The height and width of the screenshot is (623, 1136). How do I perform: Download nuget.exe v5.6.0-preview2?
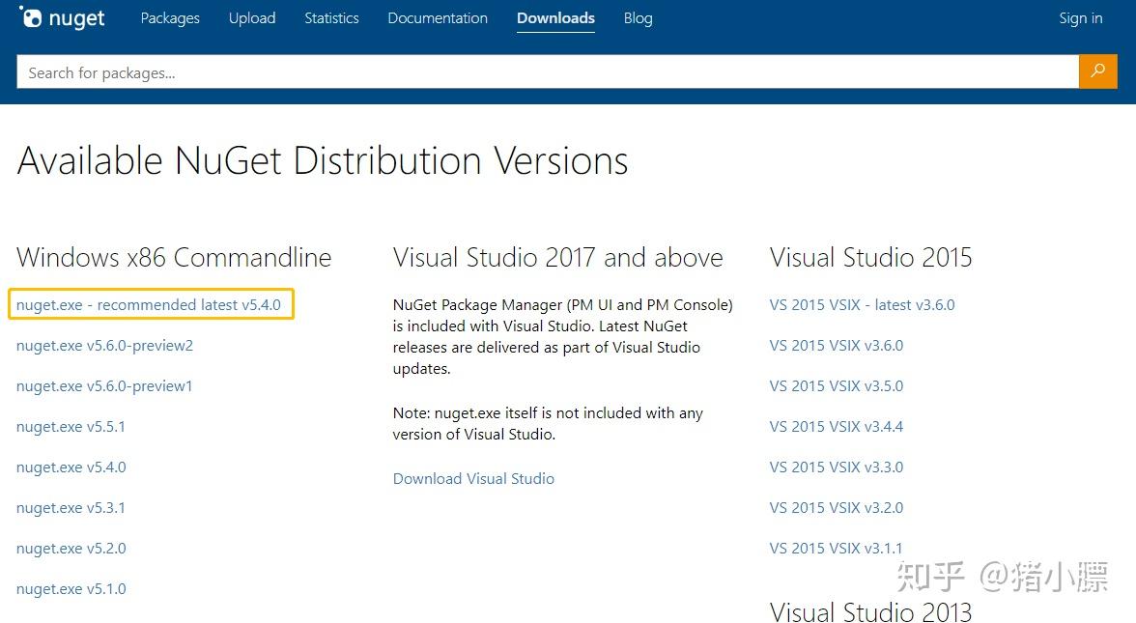point(104,346)
